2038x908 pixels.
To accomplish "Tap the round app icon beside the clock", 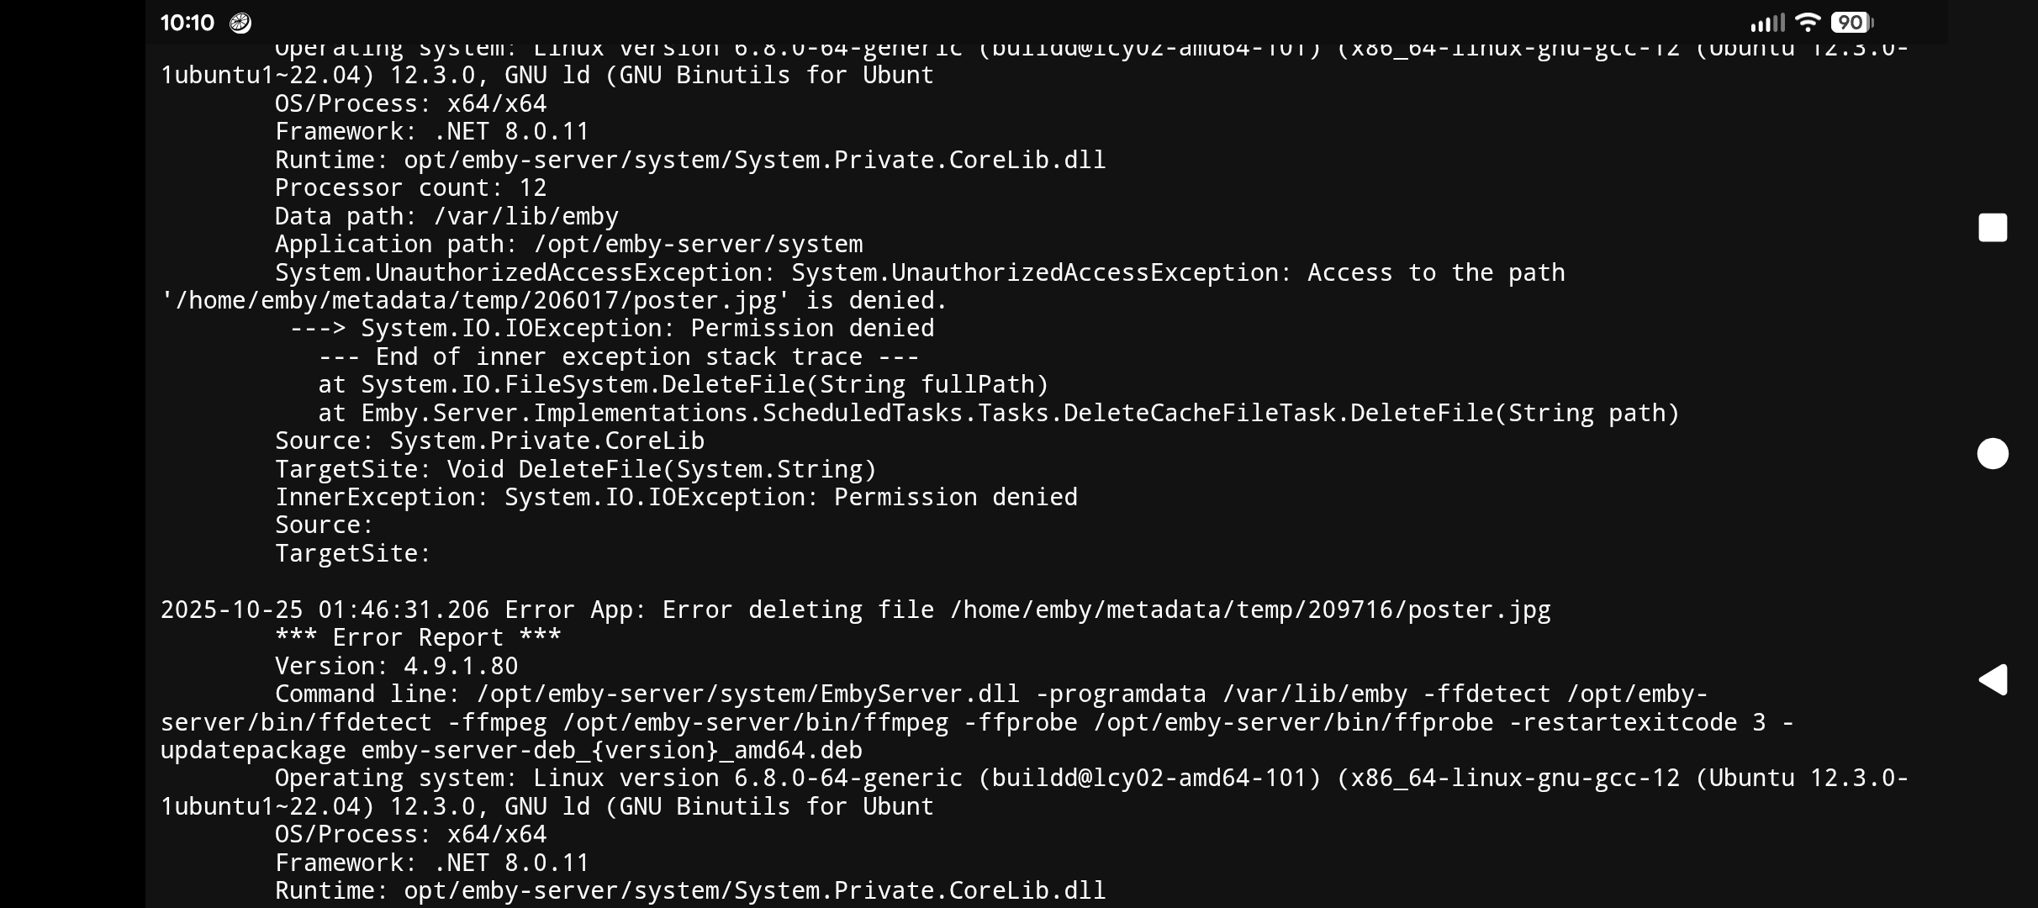I will 240,23.
